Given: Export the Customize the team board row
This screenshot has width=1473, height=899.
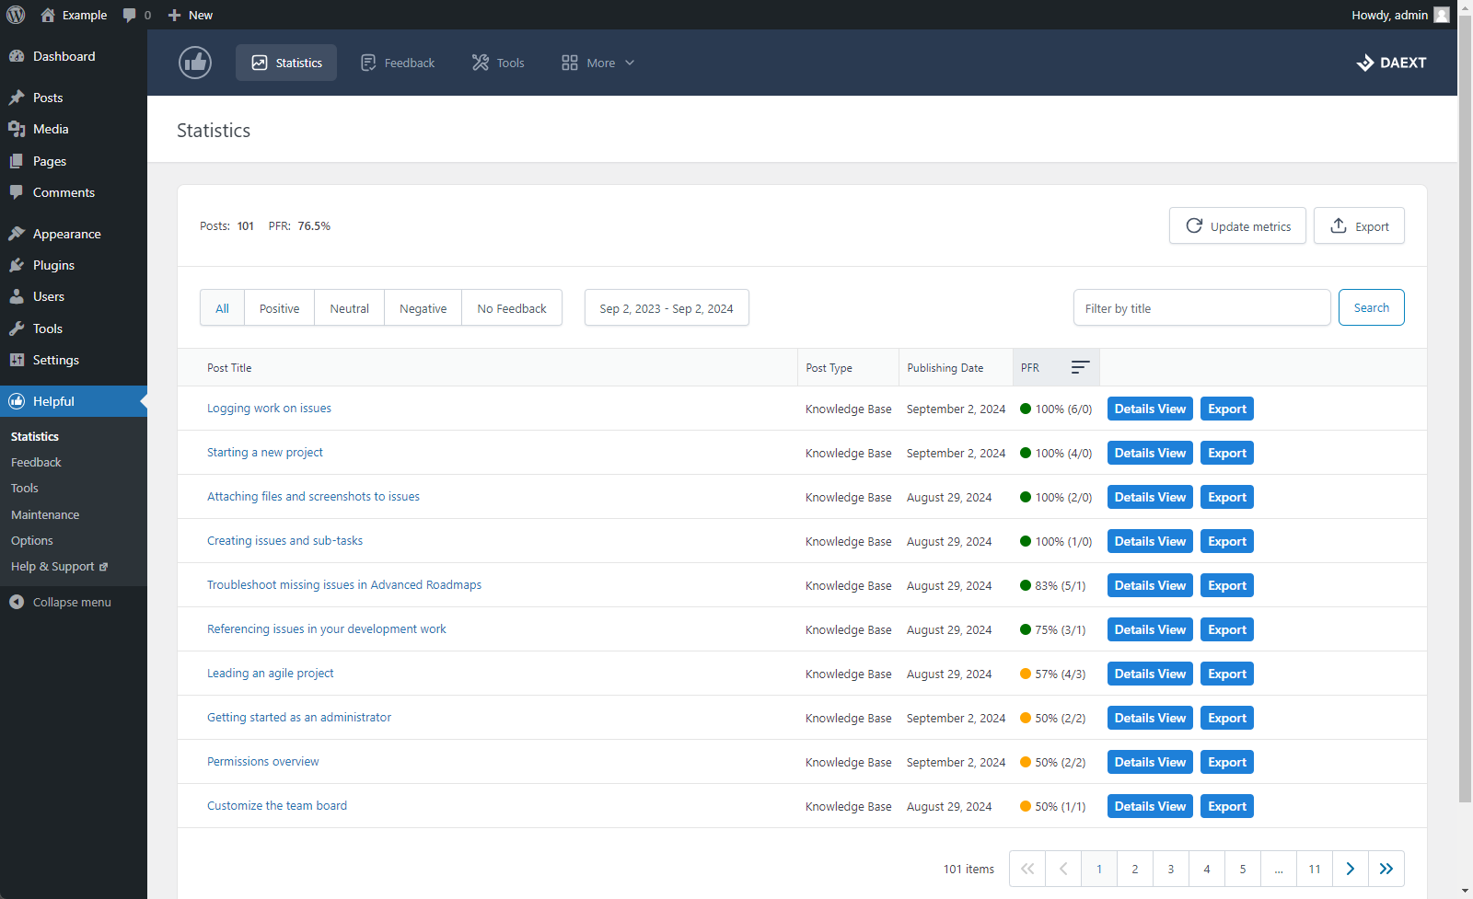Looking at the screenshot, I should 1227,806.
